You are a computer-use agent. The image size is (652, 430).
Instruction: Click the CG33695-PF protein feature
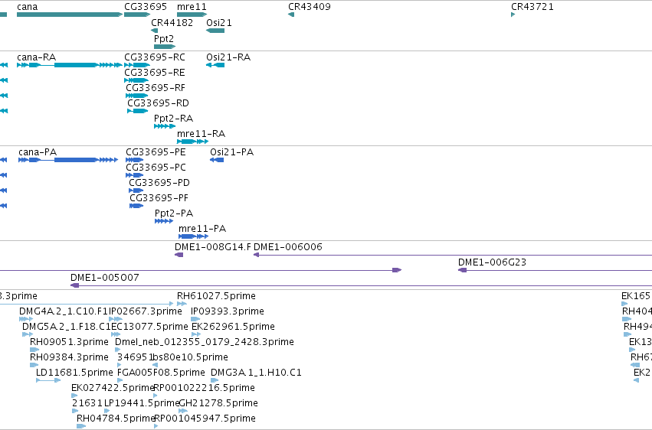click(x=136, y=206)
